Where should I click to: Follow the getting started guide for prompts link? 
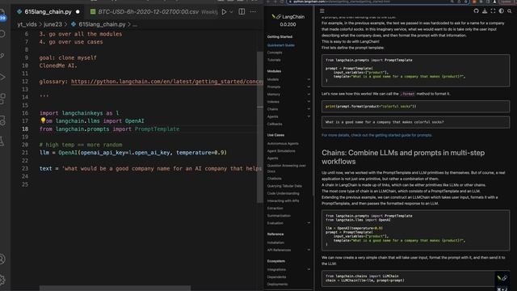coord(377,135)
